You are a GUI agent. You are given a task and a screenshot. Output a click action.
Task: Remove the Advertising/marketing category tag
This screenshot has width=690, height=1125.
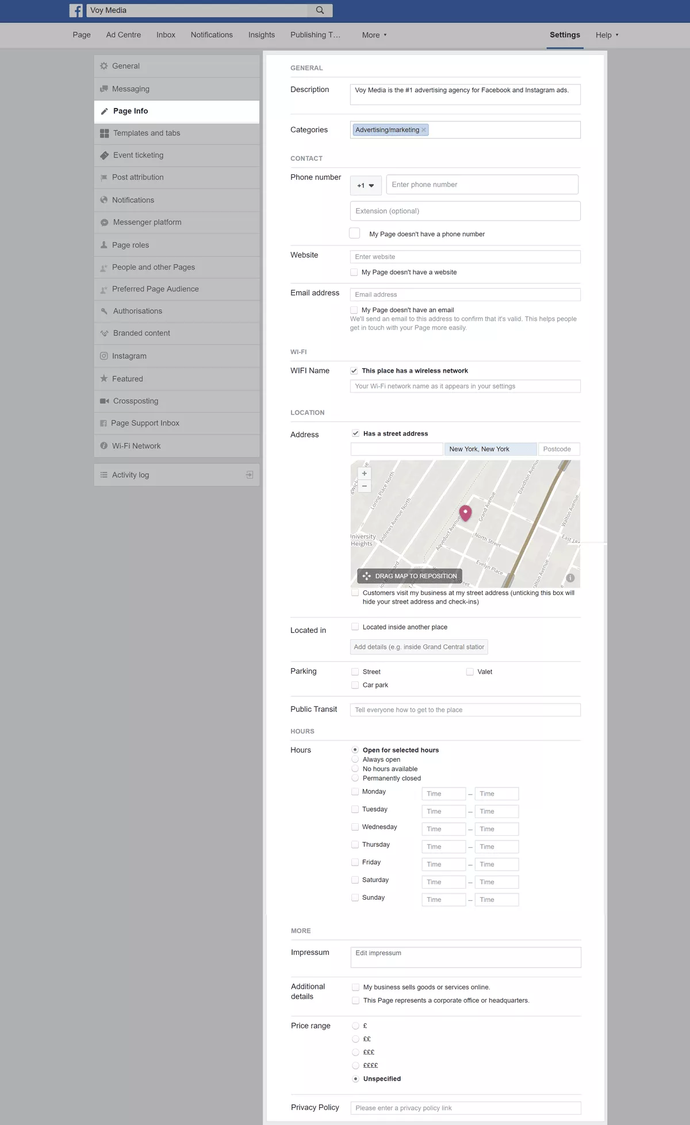424,130
